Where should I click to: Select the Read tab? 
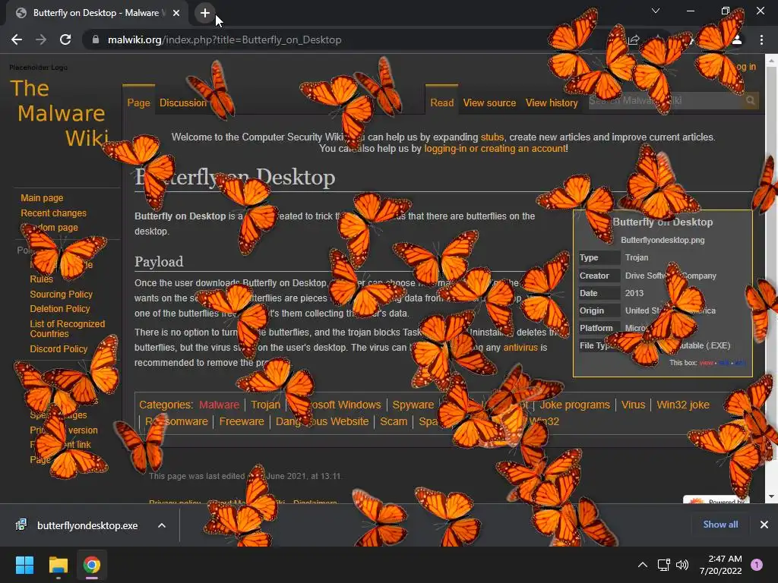coord(441,102)
